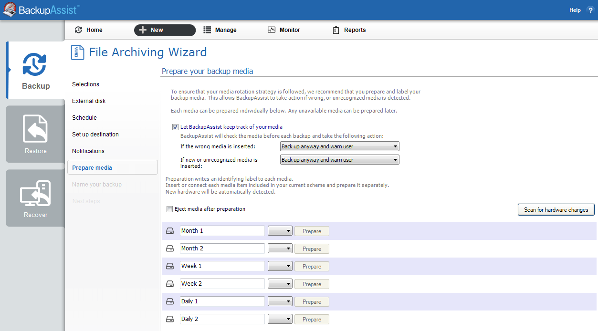Uncheck Let BackupAssist keep track of media

175,127
